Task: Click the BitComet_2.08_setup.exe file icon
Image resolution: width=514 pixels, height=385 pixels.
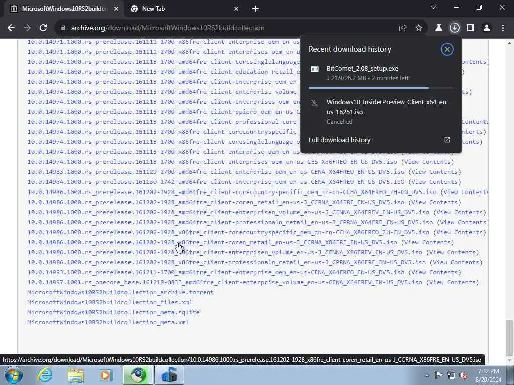Action: [x=315, y=69]
